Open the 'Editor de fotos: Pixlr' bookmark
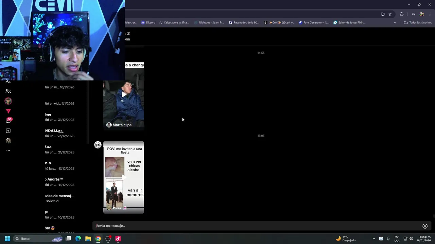Image resolution: width=435 pixels, height=244 pixels. click(x=349, y=23)
